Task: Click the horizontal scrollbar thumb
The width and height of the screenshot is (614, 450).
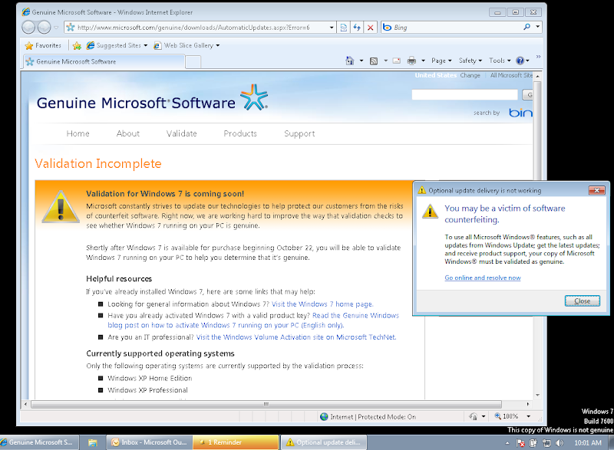Action: 266,404
